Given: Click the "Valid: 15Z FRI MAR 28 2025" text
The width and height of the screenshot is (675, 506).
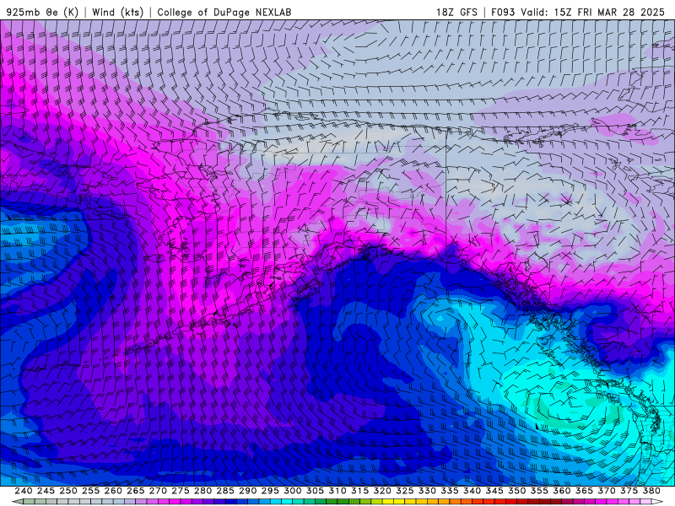Looking at the screenshot, I should [x=593, y=12].
